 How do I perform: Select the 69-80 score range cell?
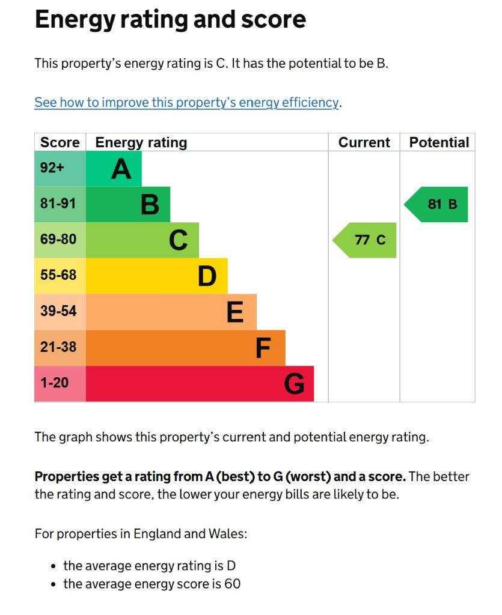point(60,240)
